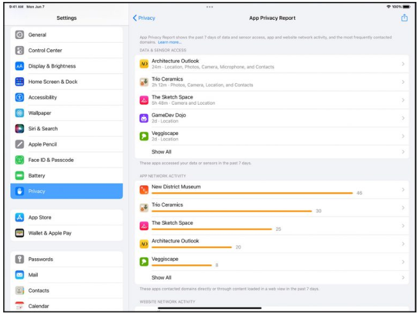Select Passwords in Settings sidebar
419x315 pixels.
[x=66, y=259]
